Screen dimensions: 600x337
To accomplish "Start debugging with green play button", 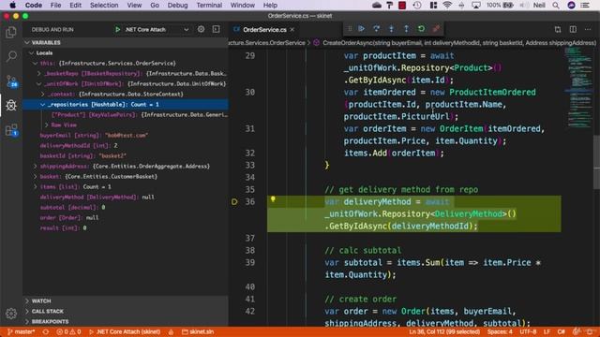I will (x=117, y=29).
